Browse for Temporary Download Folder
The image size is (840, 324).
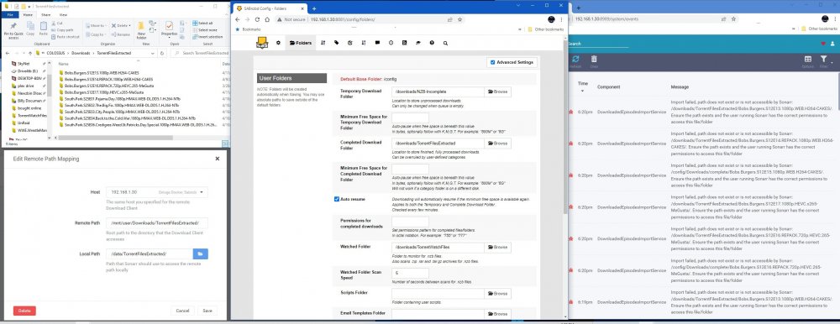tap(497, 92)
